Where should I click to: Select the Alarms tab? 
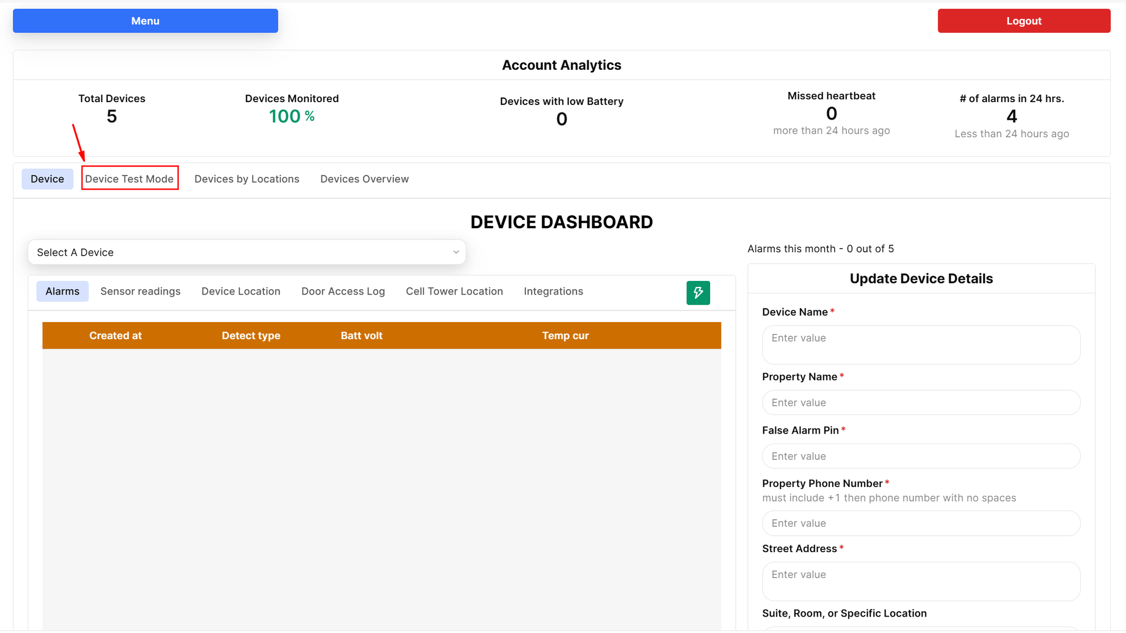pos(62,292)
